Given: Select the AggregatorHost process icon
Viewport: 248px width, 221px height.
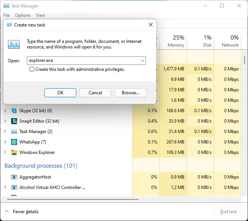Looking at the screenshot, I should [14, 177].
